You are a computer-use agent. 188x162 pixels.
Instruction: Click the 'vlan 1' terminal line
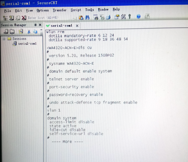point(54,110)
